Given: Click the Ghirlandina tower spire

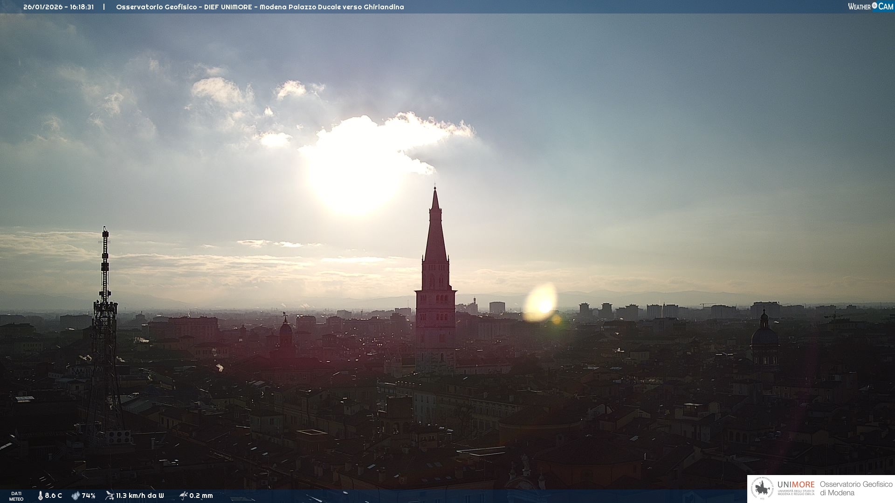Looking at the screenshot, I should [x=435, y=233].
